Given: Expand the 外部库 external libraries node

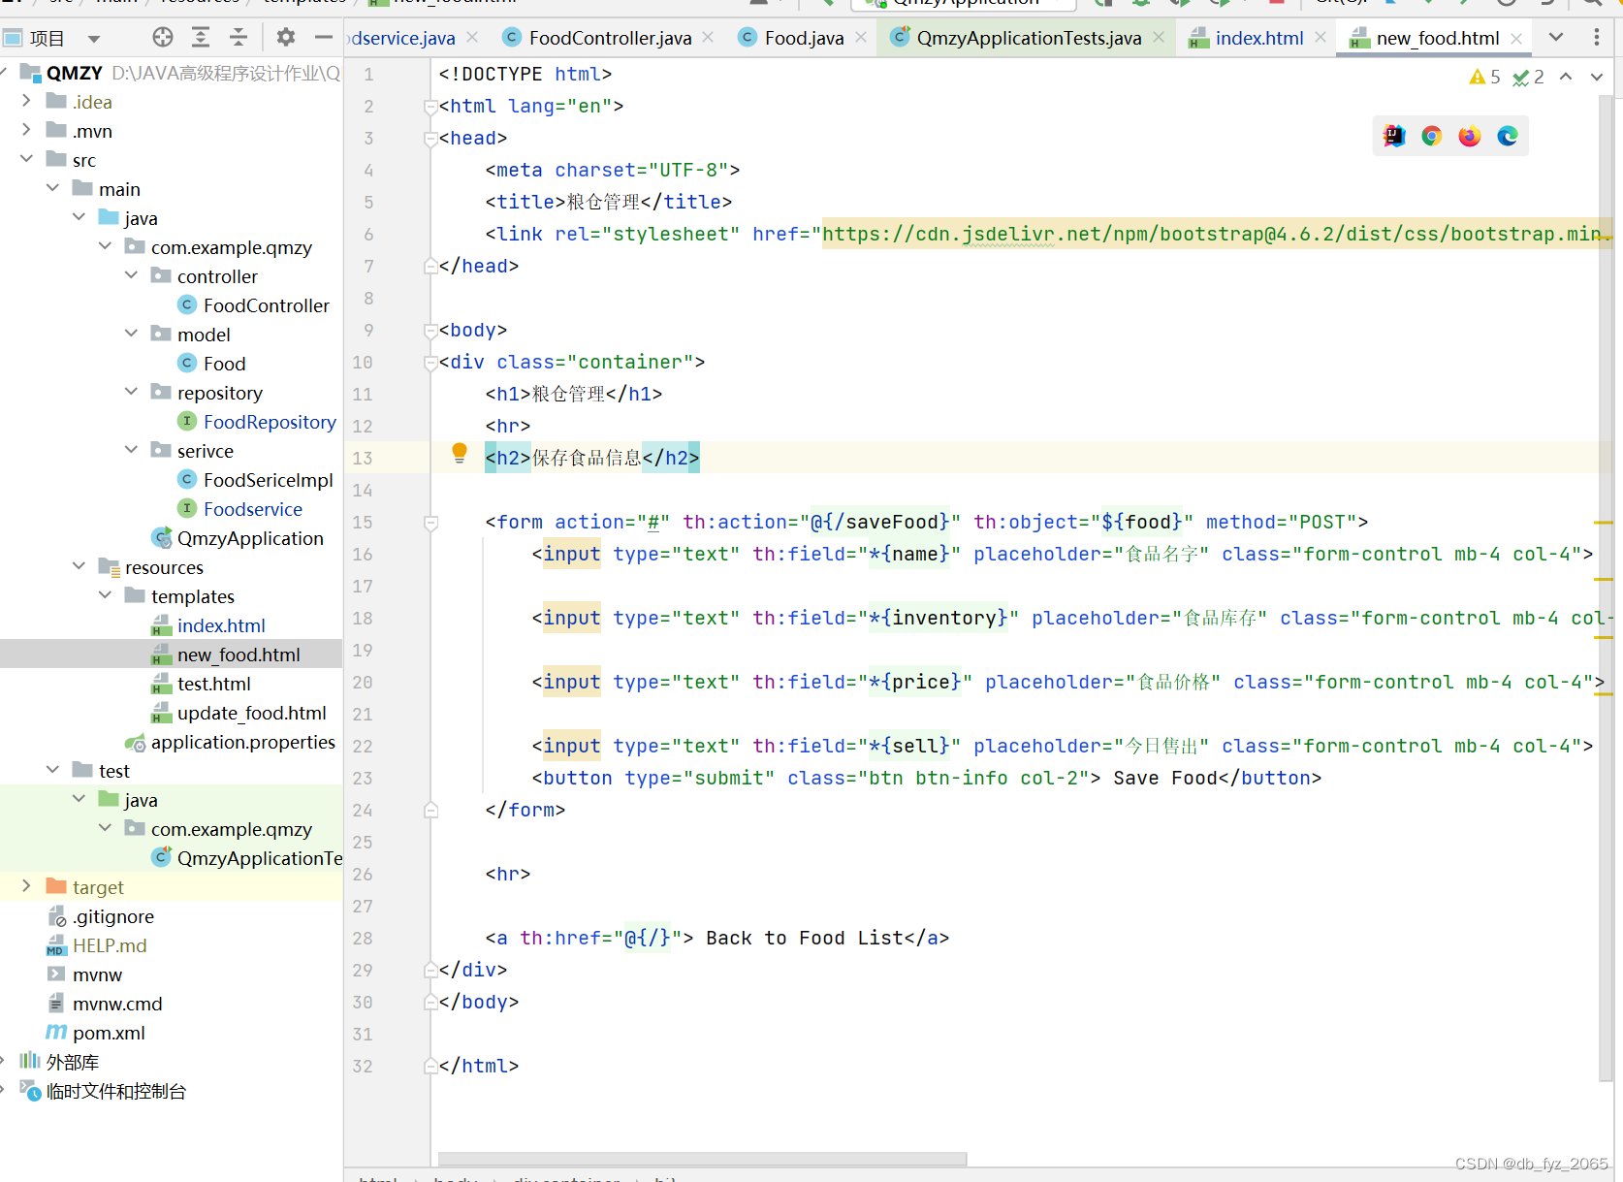Looking at the screenshot, I should click(x=3, y=1061).
